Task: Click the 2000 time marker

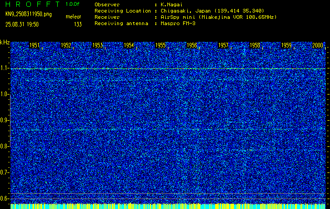Action: tap(318, 45)
